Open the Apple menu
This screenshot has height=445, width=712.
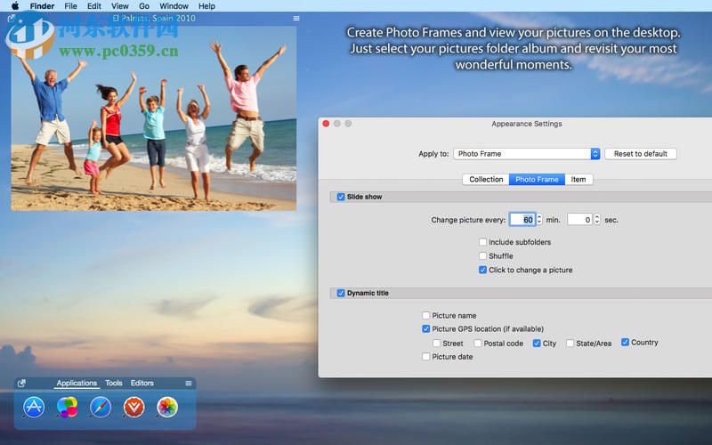[x=15, y=6]
